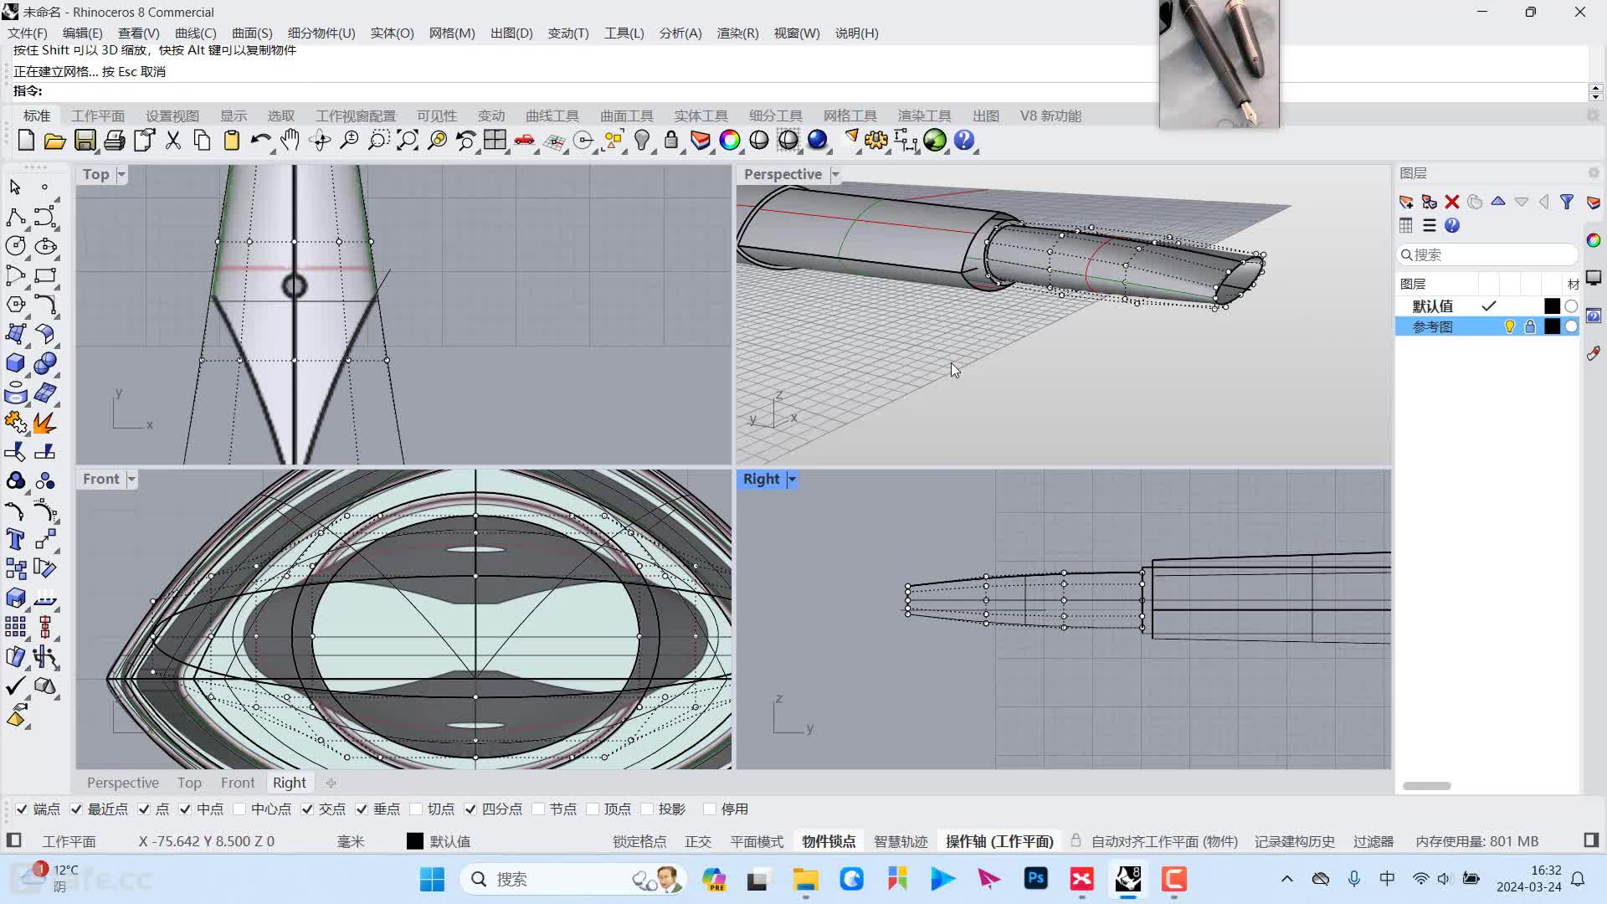1607x904 pixels.
Task: Switch to the 网格工具 toolbar tab
Action: pyautogui.click(x=850, y=116)
